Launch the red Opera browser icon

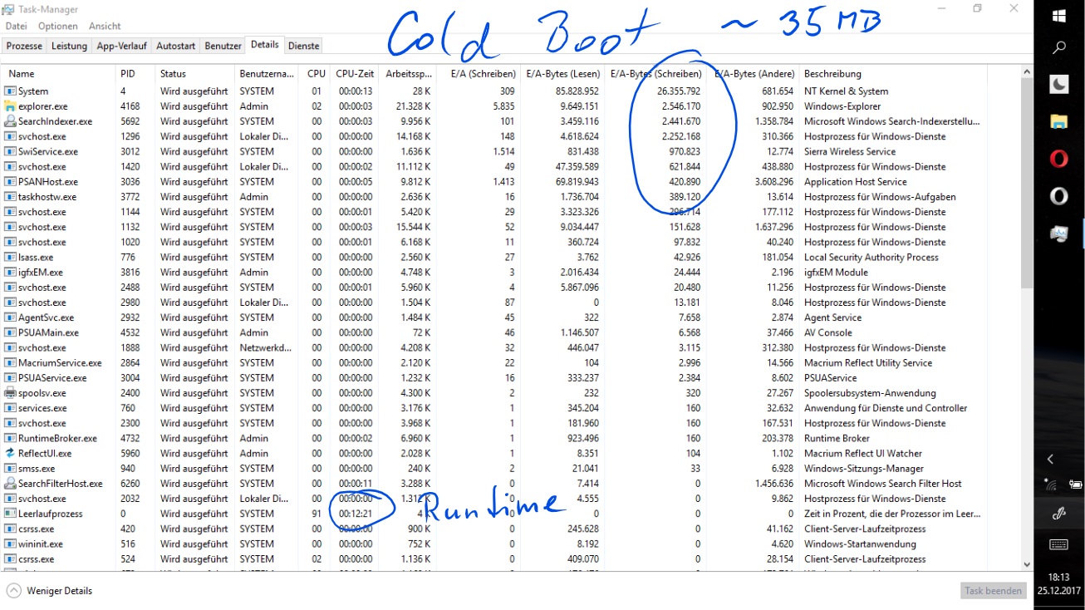[1059, 159]
